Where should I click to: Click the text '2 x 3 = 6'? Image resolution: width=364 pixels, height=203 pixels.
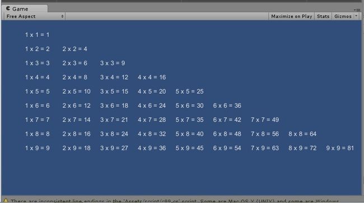[x=74, y=63]
